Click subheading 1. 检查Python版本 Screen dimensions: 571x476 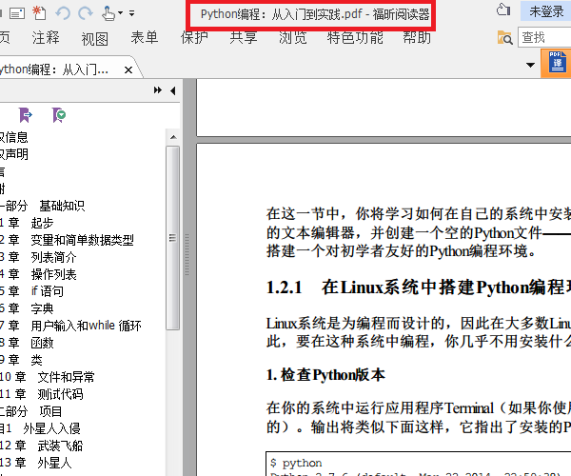tap(325, 375)
